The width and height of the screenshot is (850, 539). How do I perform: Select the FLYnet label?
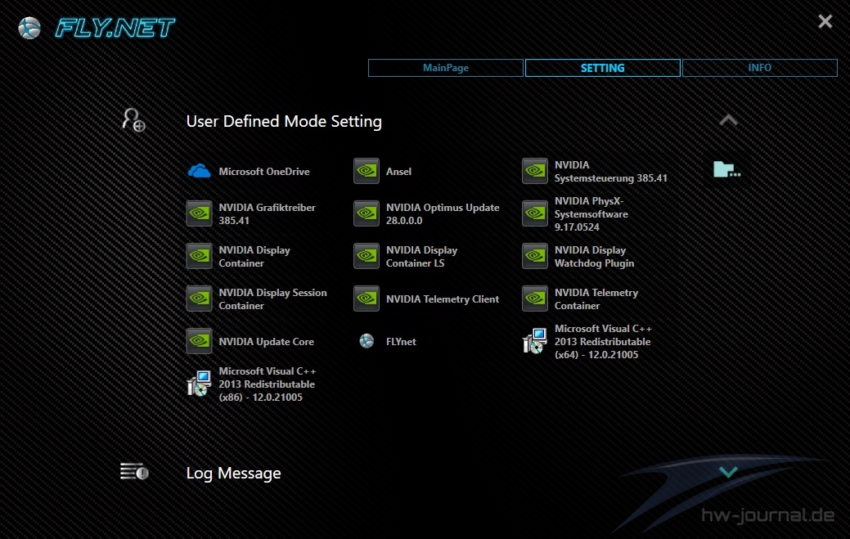pos(401,342)
